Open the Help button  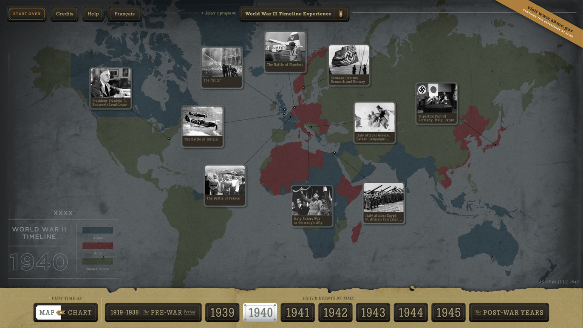(93, 14)
